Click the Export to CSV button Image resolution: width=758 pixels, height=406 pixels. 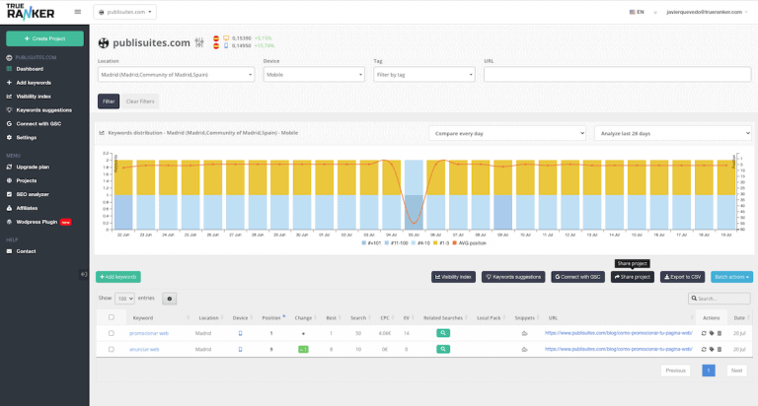pyautogui.click(x=683, y=277)
